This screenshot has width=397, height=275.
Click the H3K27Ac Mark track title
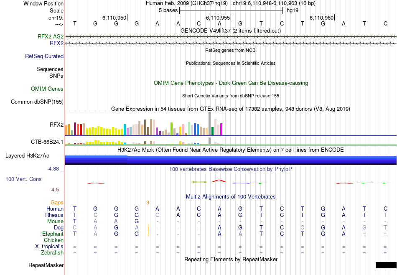click(x=230, y=150)
